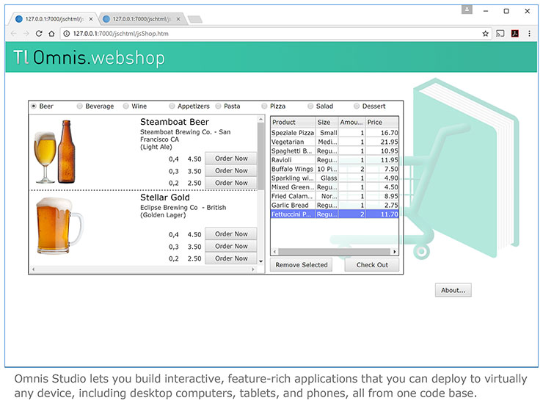Order Steamboat Beer 0,4 size
543x406 pixels.
231,159
